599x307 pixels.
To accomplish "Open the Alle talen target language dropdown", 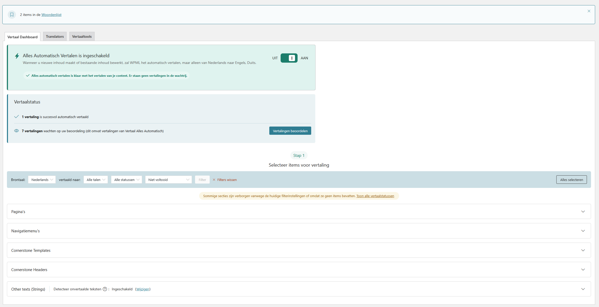I will pyautogui.click(x=96, y=180).
